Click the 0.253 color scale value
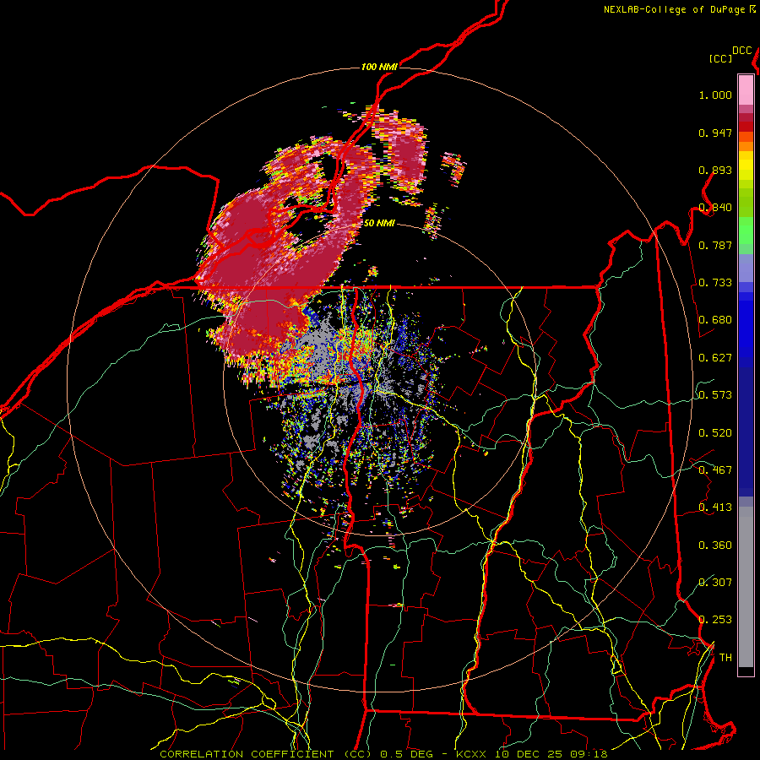760x760 pixels. click(x=715, y=620)
